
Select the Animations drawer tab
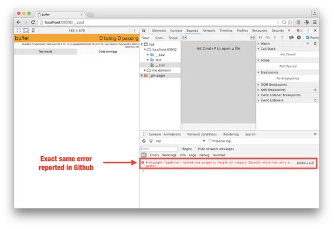[172, 134]
